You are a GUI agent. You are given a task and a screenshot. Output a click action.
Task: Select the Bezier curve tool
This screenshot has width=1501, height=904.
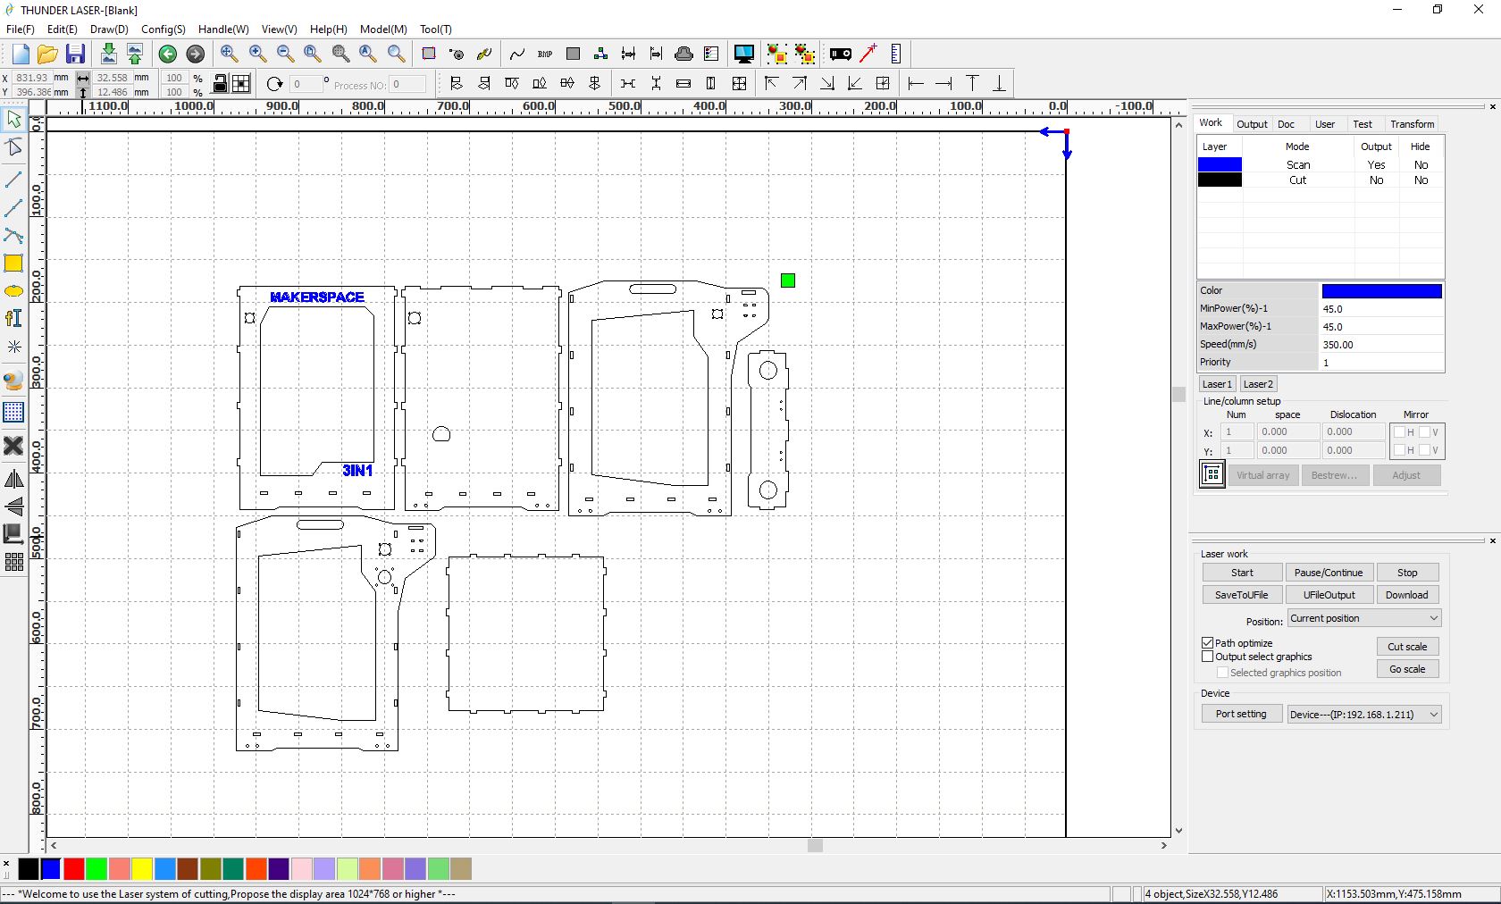tap(14, 236)
